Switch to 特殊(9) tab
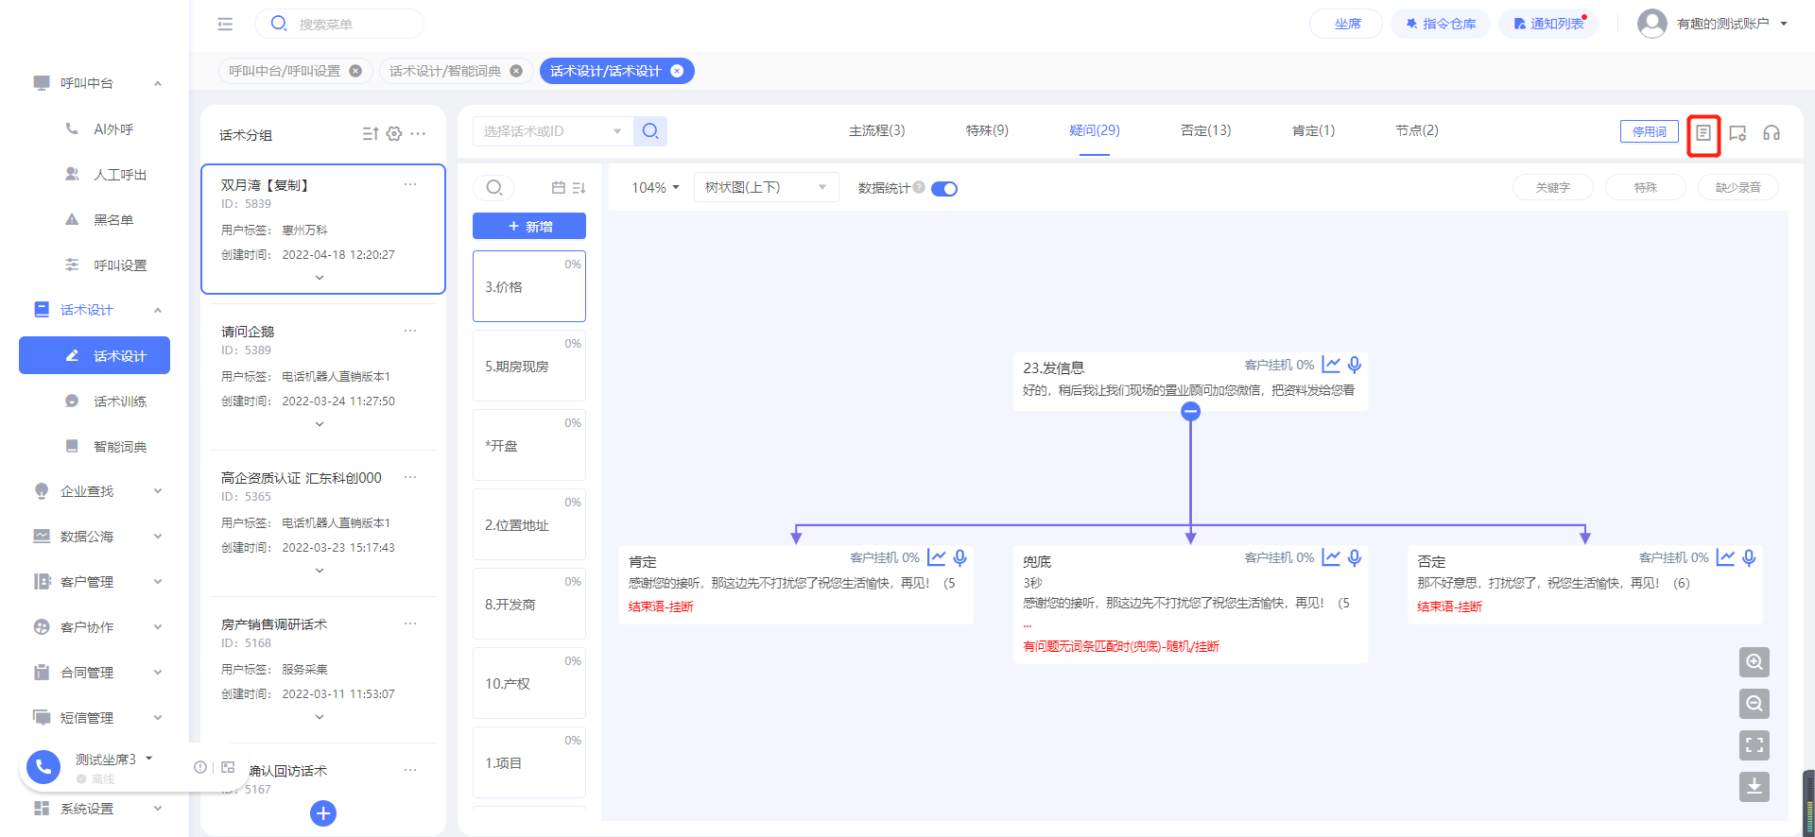Viewport: 1815px width, 837px height. tap(987, 130)
